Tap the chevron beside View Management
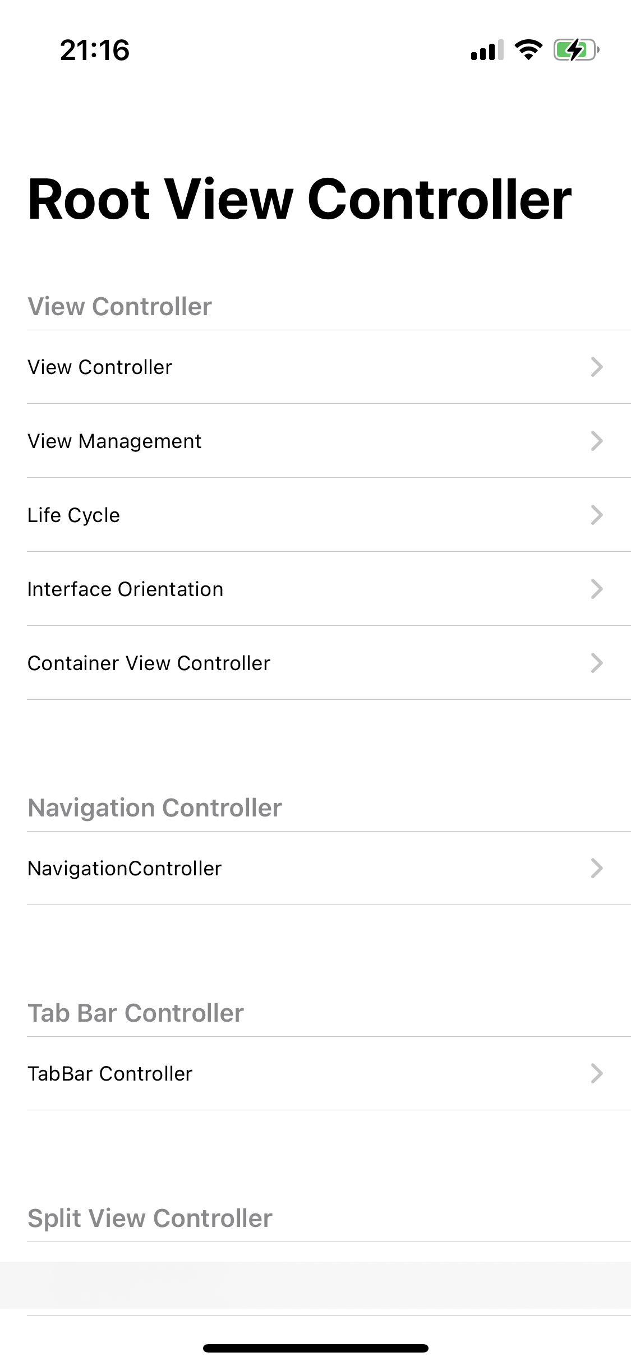The width and height of the screenshot is (631, 1366). [597, 441]
